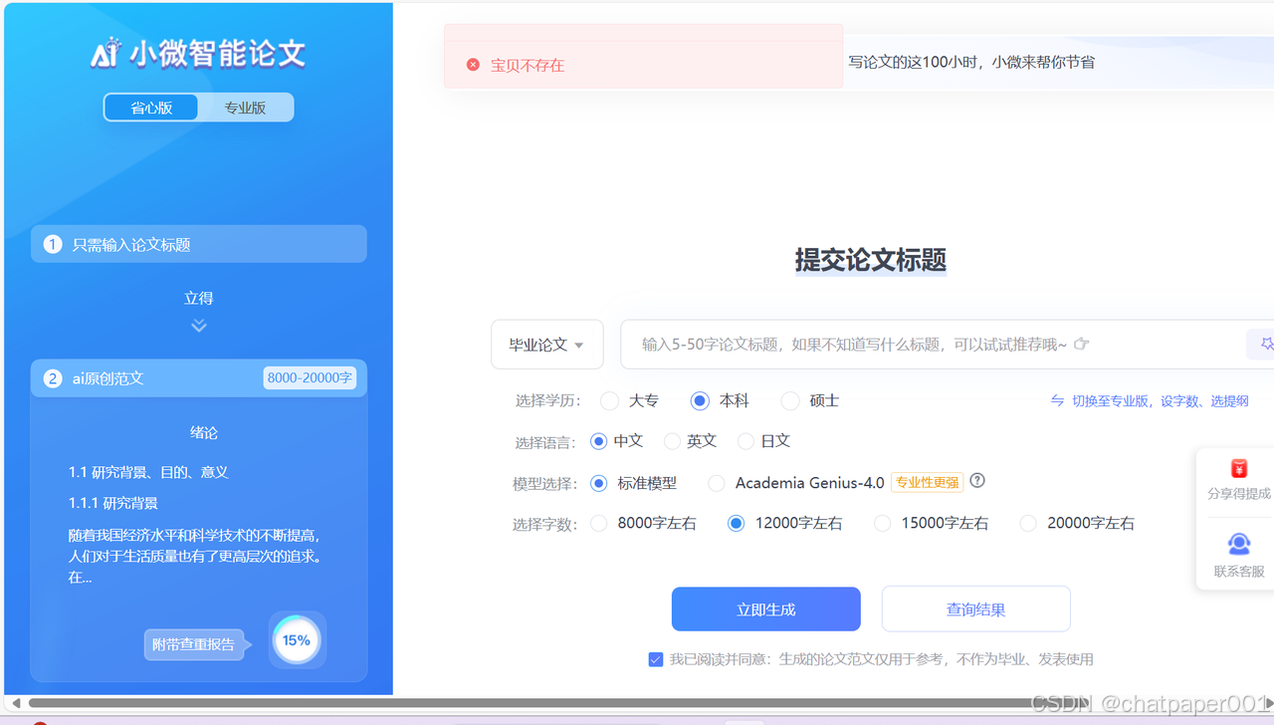The width and height of the screenshot is (1274, 725).
Task: Click the 立即生成 button
Action: click(x=766, y=609)
